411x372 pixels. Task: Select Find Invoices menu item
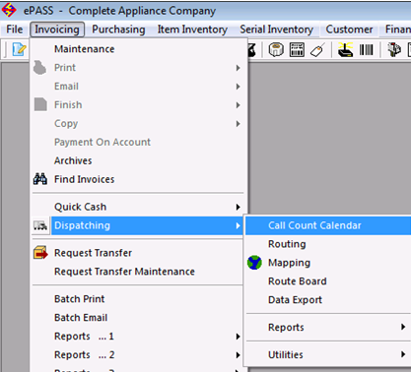tap(85, 179)
